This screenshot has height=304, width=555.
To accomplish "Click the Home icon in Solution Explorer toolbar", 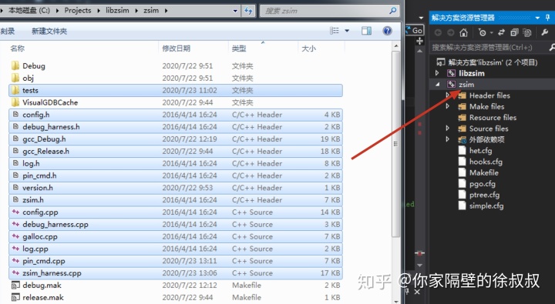I will point(463,32).
